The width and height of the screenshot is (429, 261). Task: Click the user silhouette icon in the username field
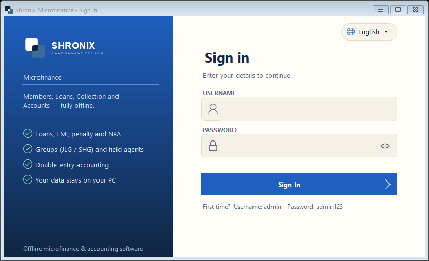213,109
